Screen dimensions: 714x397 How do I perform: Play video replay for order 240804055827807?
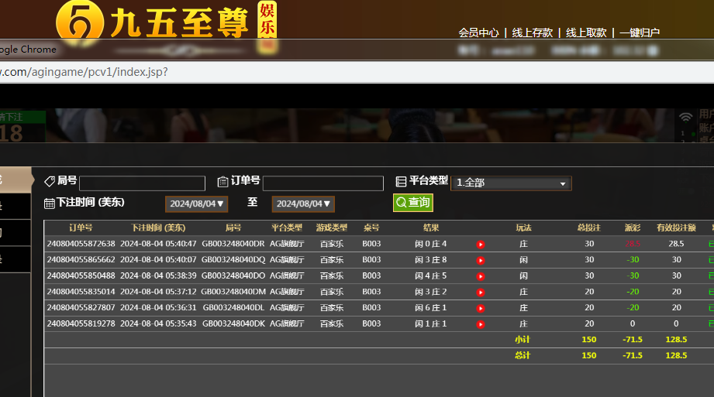point(481,308)
